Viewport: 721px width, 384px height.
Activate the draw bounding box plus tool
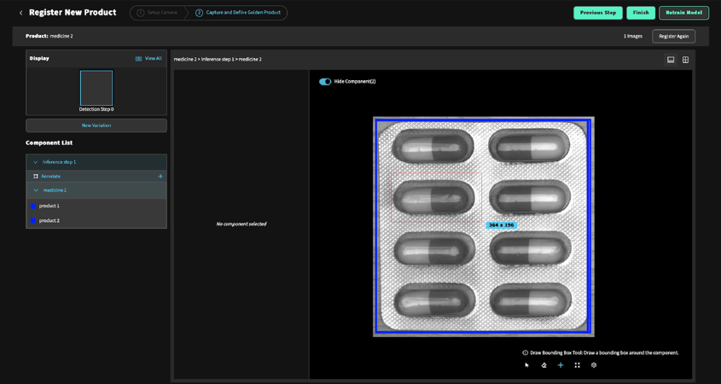(x=561, y=365)
